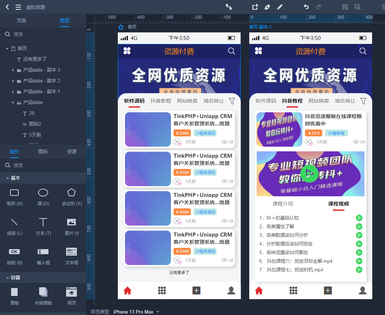Select the 网页 webpage component
The image size is (385, 315).
click(x=72, y=296)
